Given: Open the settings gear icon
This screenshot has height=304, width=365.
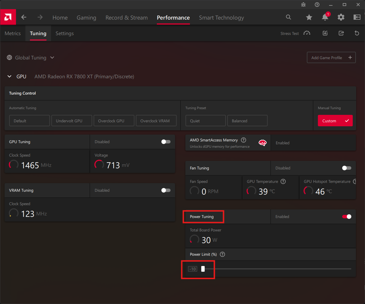Looking at the screenshot, I should click(x=341, y=17).
